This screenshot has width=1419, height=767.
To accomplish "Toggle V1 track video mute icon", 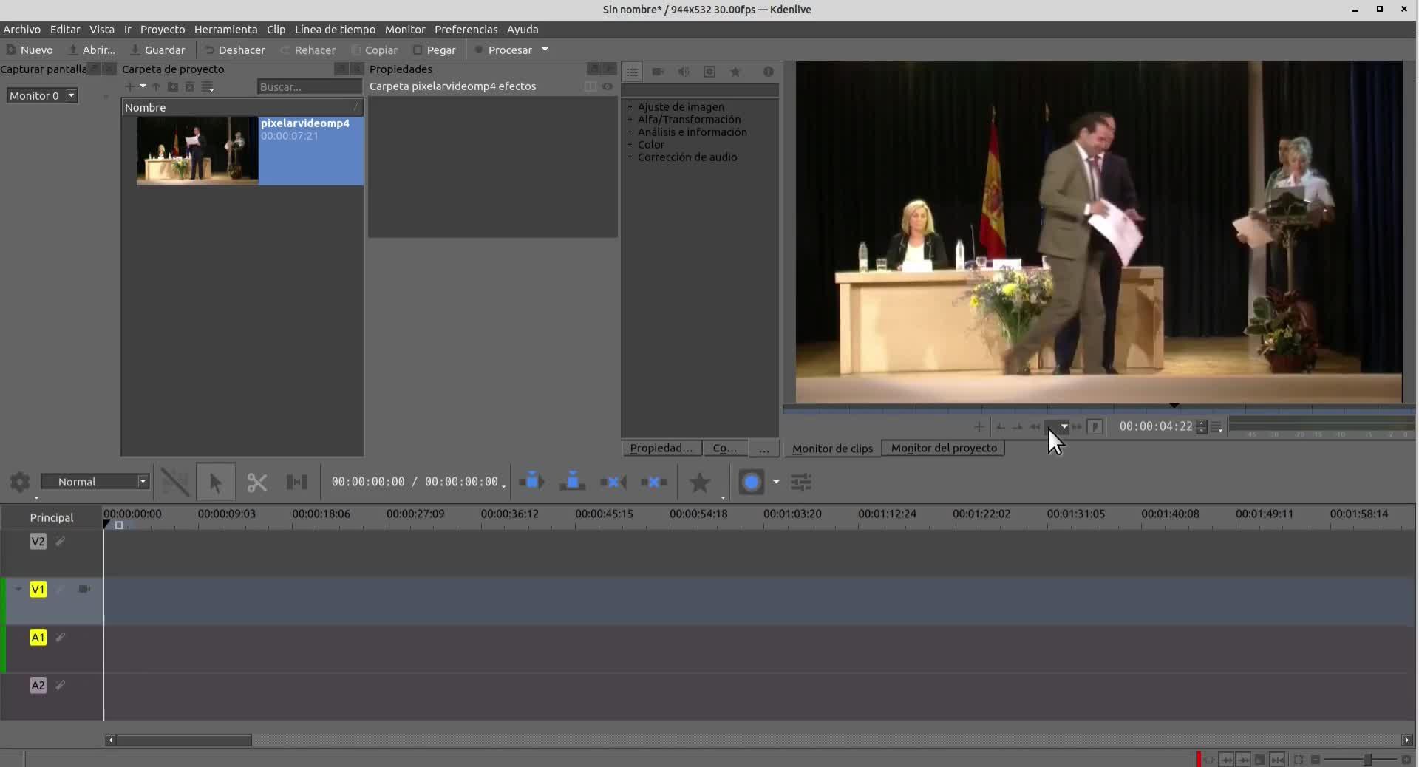I will click(x=84, y=589).
